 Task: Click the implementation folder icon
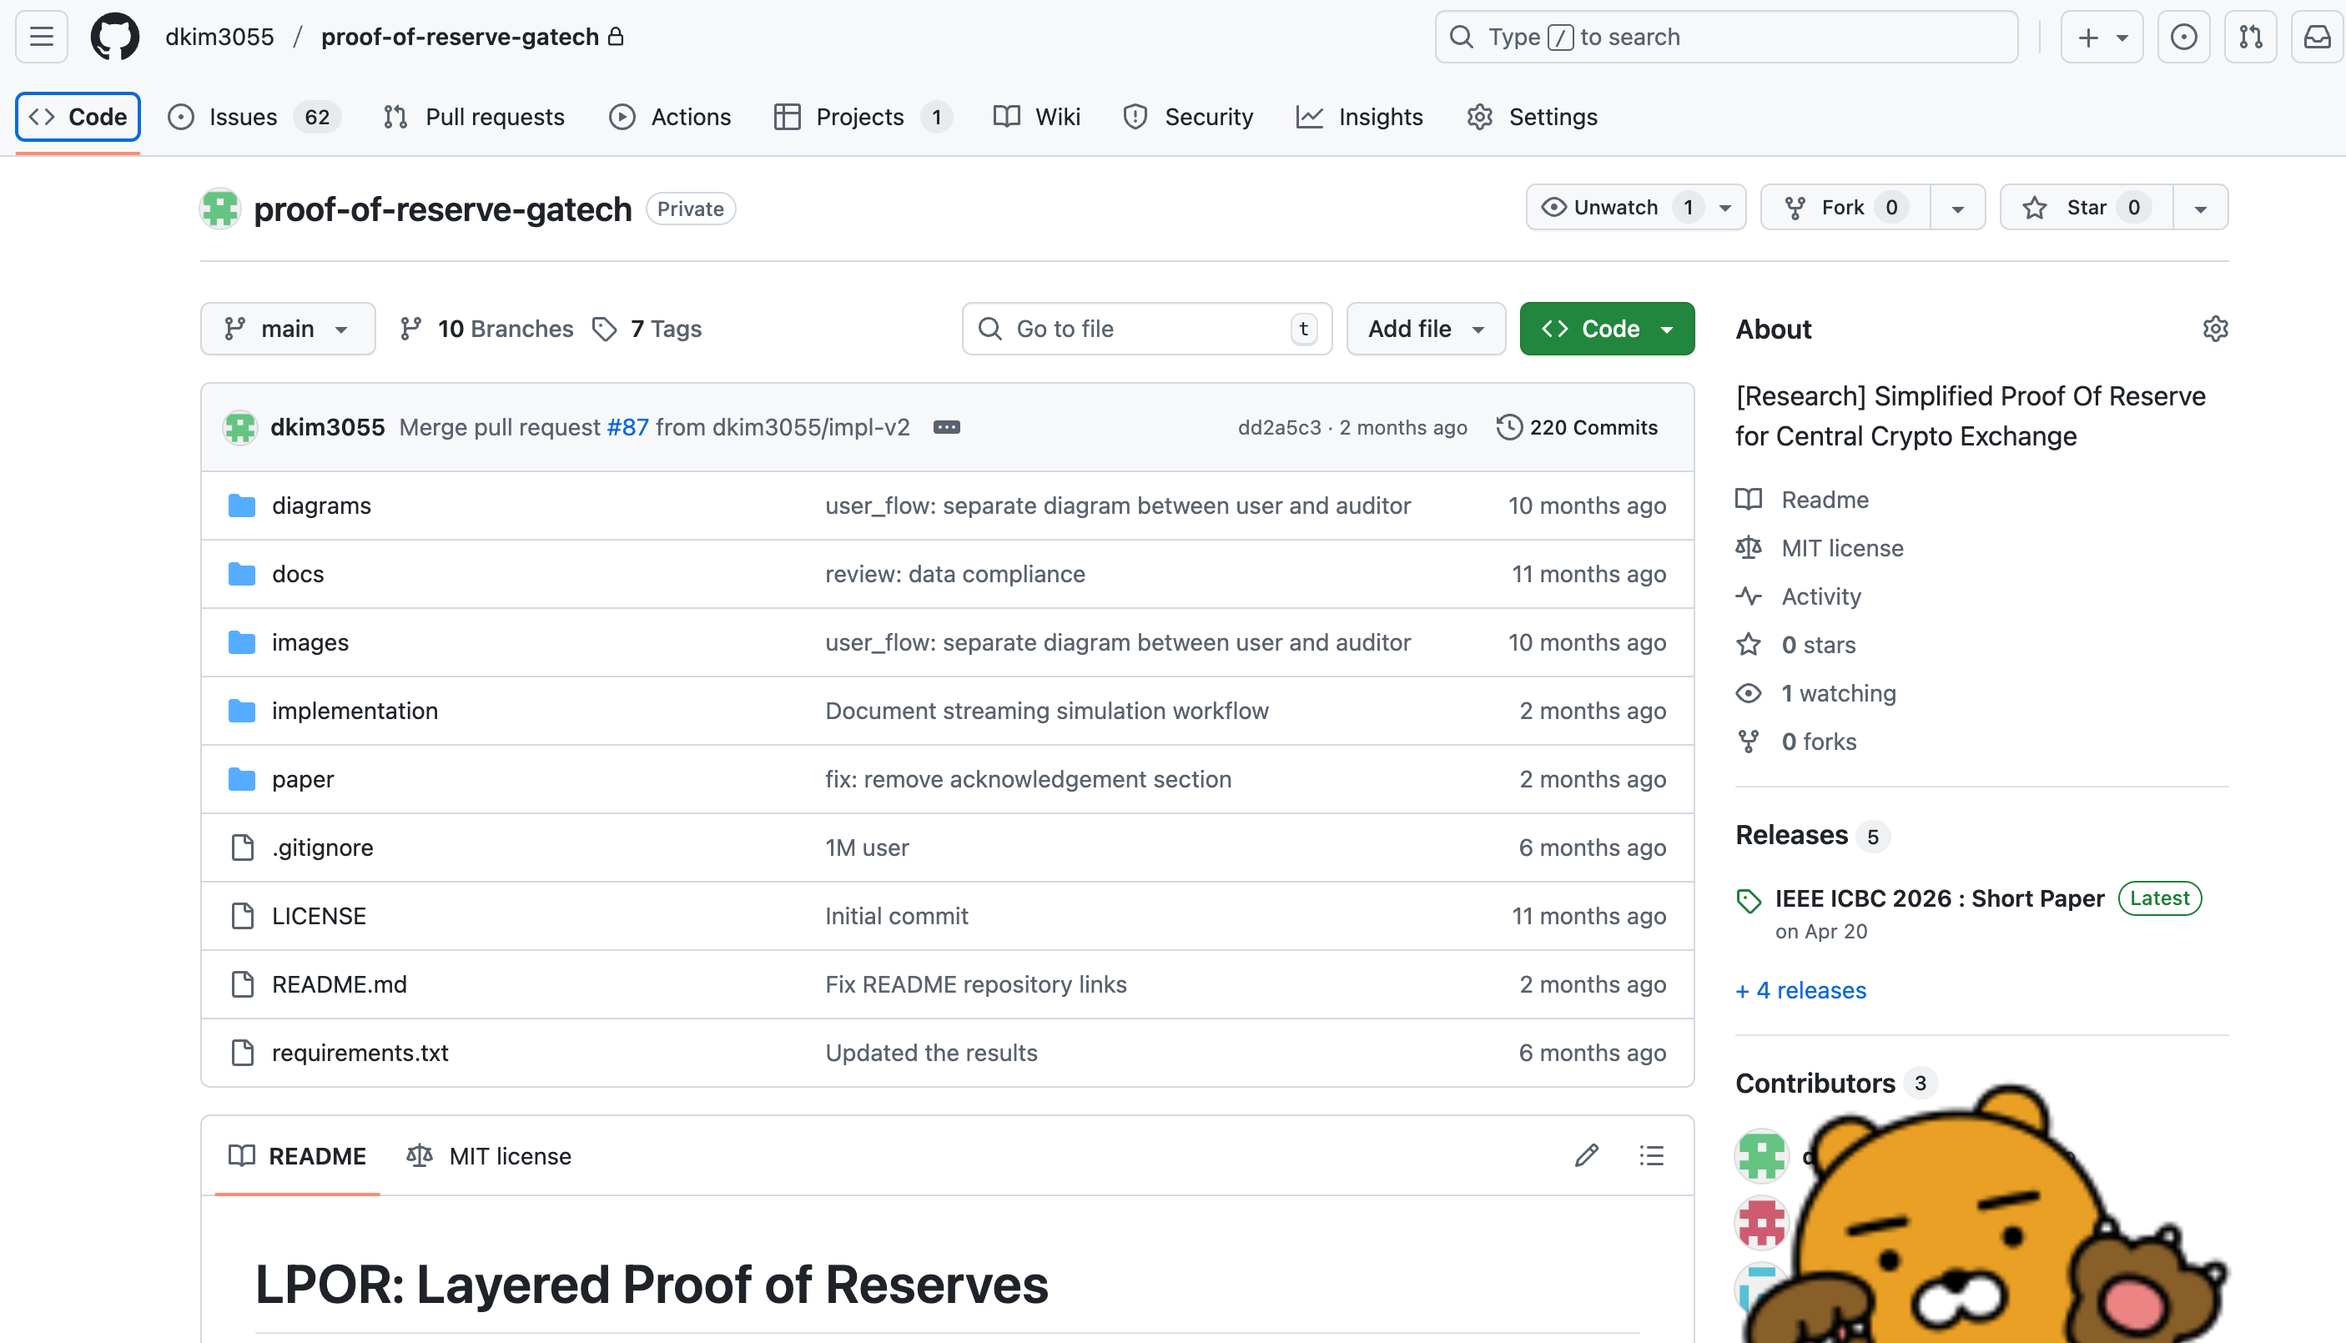click(242, 710)
